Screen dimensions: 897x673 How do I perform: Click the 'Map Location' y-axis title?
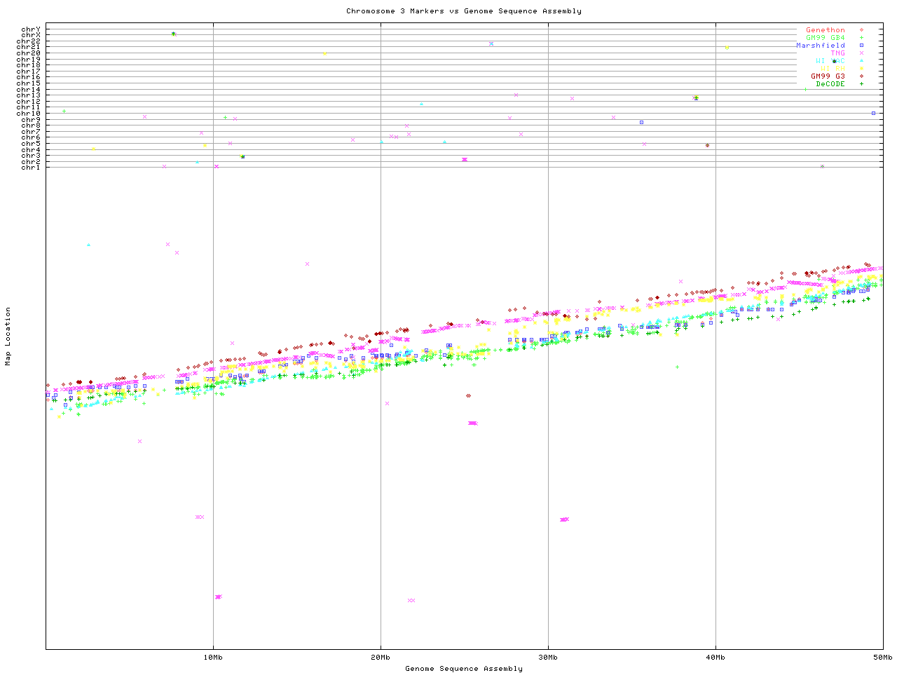point(8,336)
